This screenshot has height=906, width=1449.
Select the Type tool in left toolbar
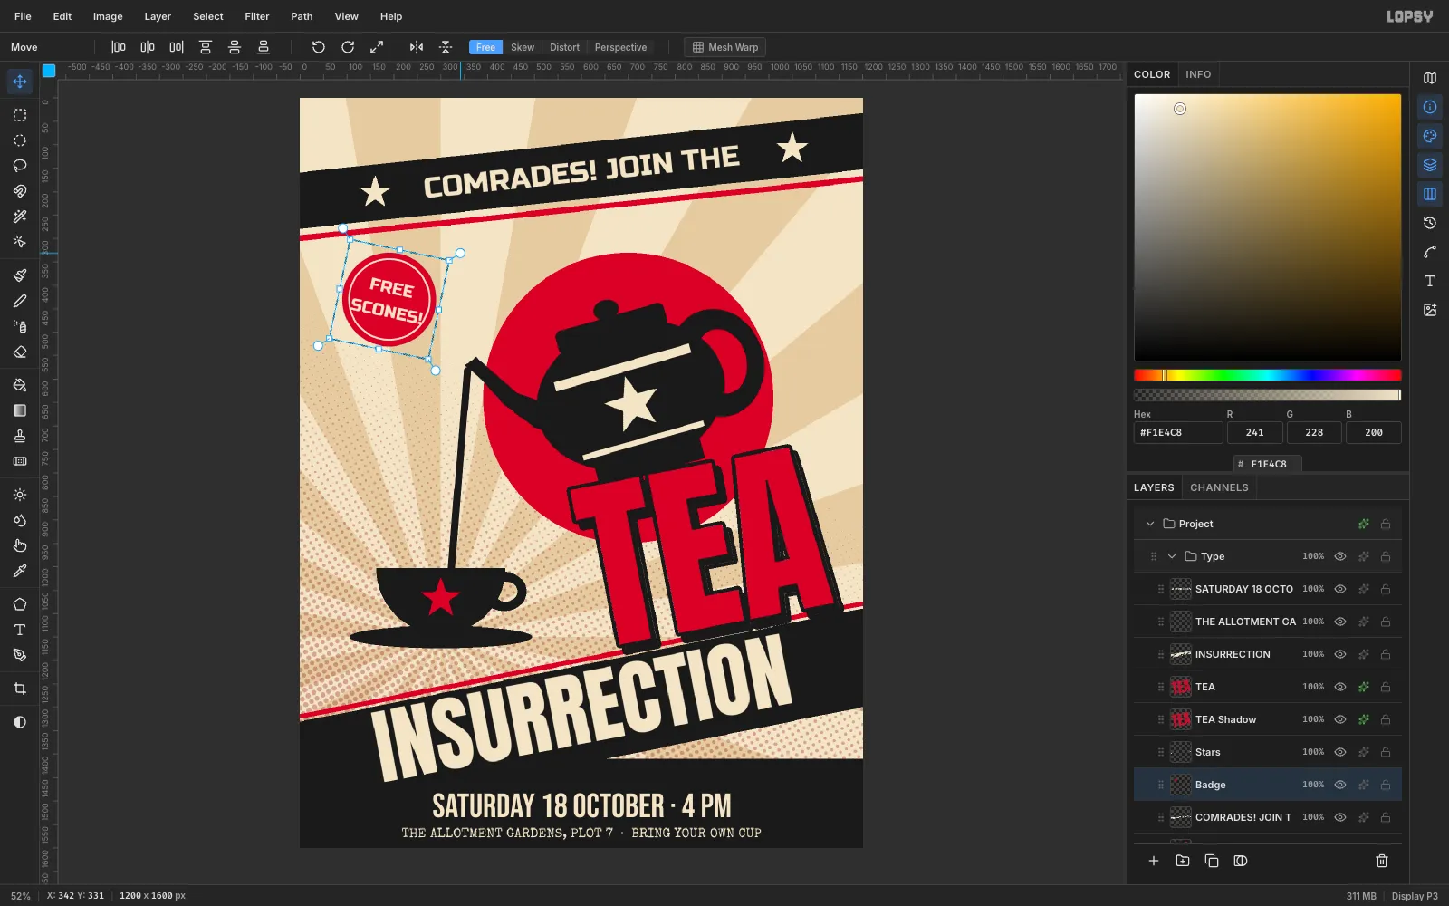point(20,630)
